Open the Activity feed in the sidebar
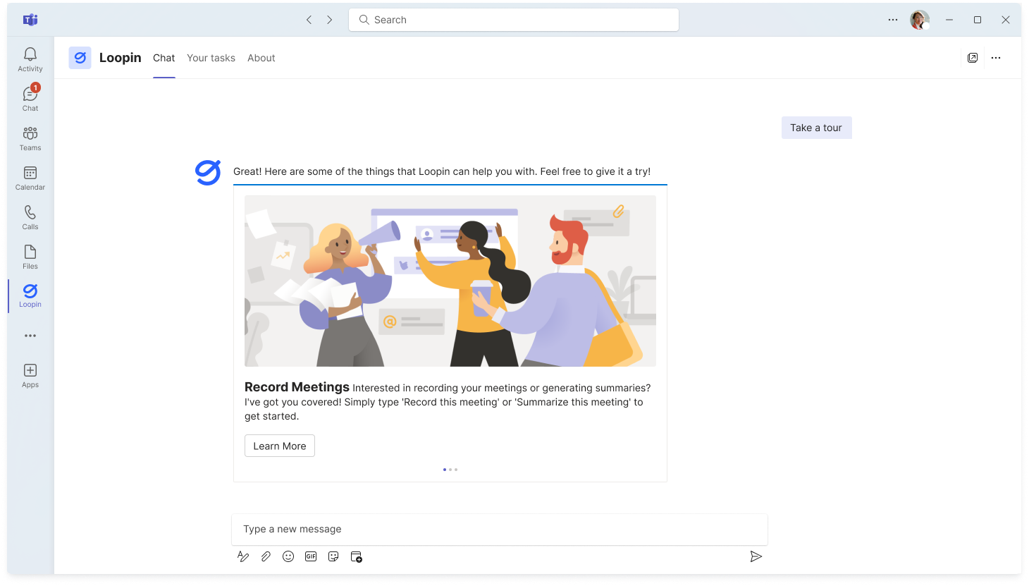Screen dimensions: 1029x586 point(30,59)
